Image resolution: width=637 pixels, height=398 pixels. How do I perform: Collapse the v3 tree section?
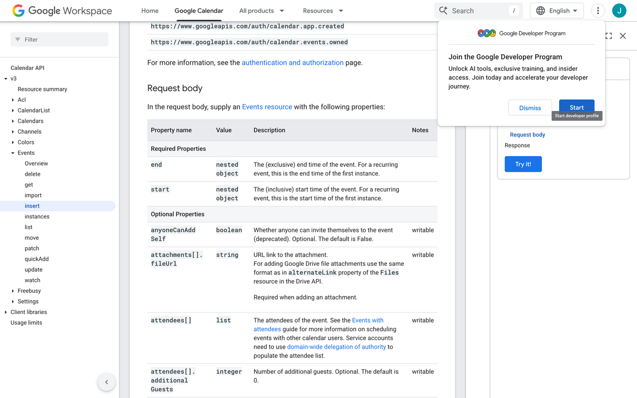click(6, 79)
